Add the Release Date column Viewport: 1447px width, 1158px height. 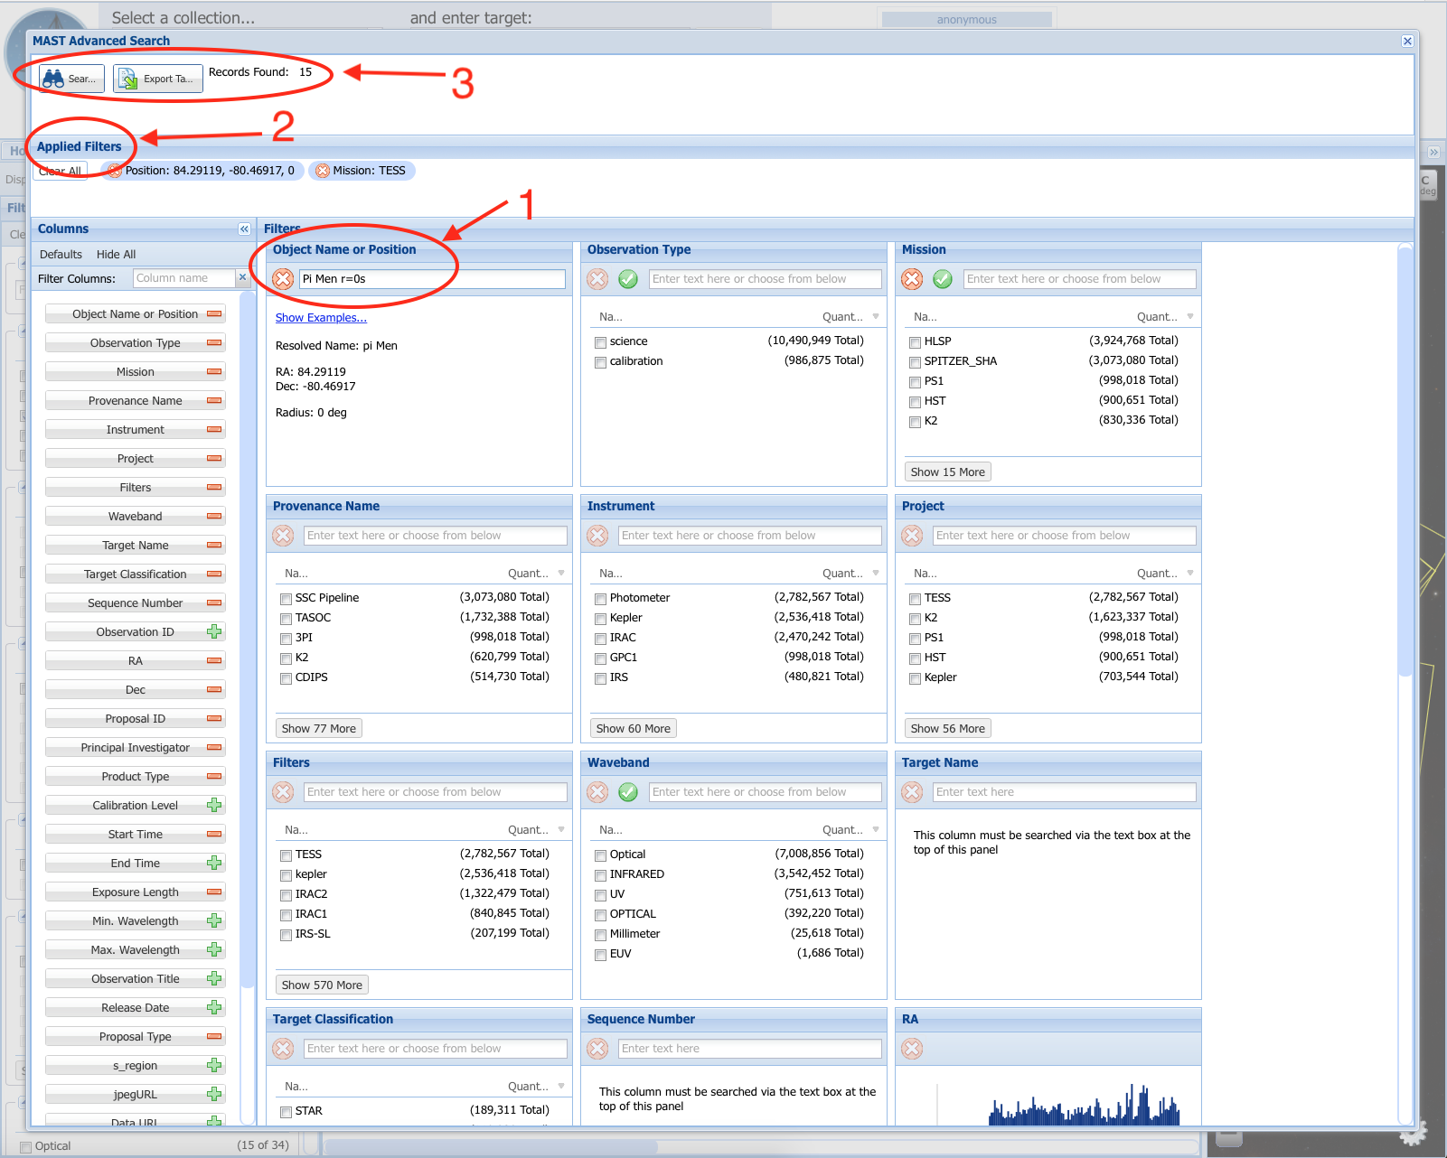tap(214, 1008)
